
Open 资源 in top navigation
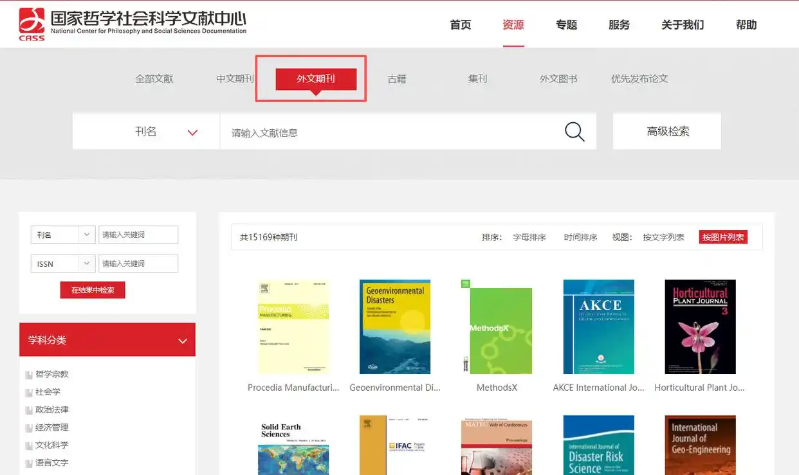513,24
